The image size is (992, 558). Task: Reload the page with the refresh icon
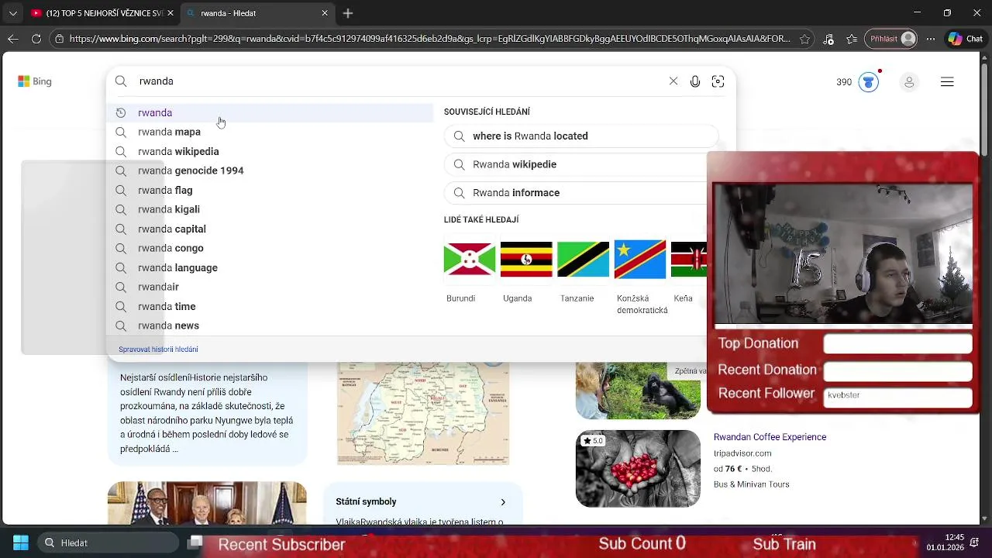(36, 39)
